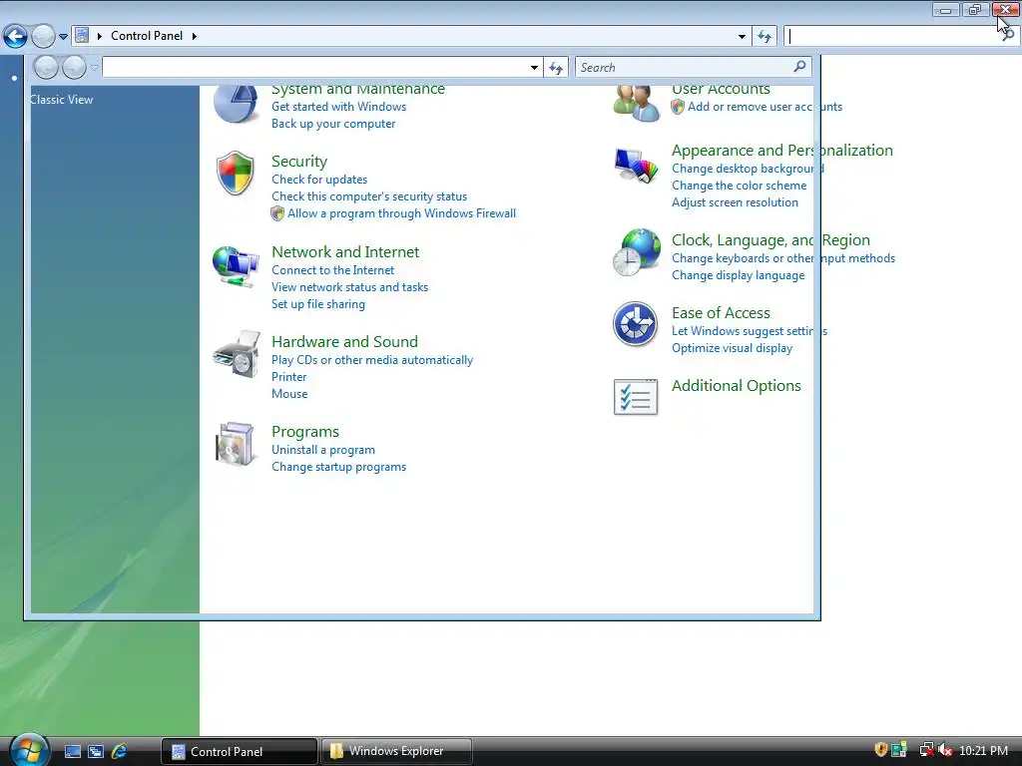Click the Mouse link
1022x766 pixels.
pos(289,393)
